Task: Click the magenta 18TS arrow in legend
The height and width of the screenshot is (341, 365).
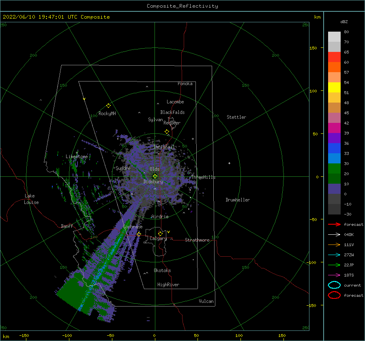Action: pos(334,275)
